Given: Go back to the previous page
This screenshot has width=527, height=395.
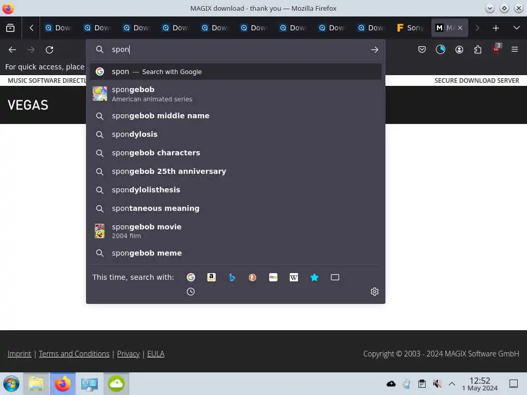Looking at the screenshot, I should pyautogui.click(x=12, y=50).
